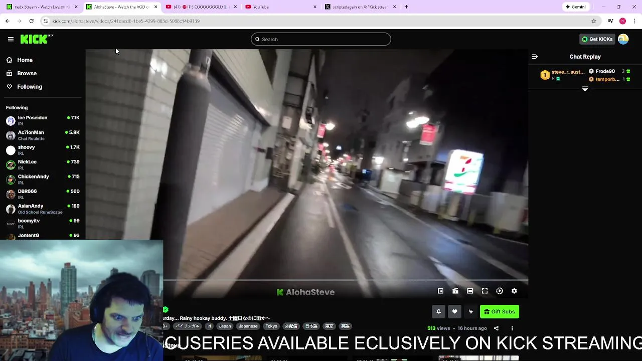Screen dimensions: 642x361
Task: Expand the gift leaderboard arrow
Action: point(585,89)
